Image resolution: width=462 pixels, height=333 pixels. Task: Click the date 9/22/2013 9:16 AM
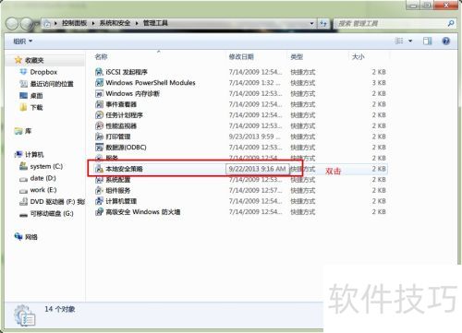pos(257,169)
